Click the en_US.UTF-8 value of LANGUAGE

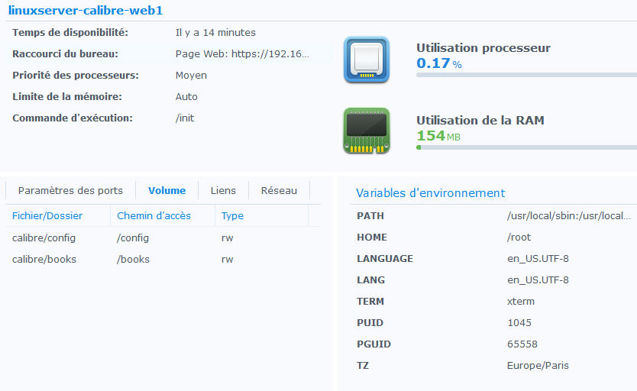click(538, 259)
